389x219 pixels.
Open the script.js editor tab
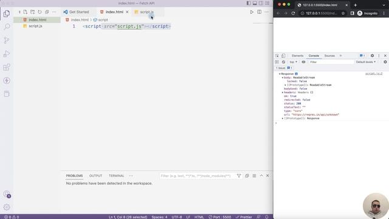coord(146,12)
